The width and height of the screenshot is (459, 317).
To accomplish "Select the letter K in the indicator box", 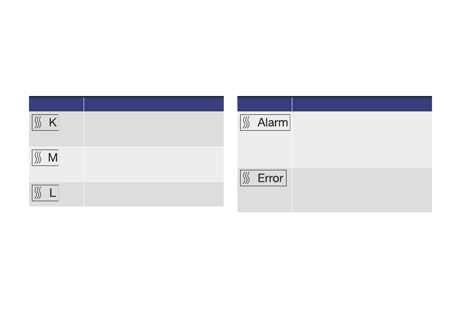I will click(53, 123).
